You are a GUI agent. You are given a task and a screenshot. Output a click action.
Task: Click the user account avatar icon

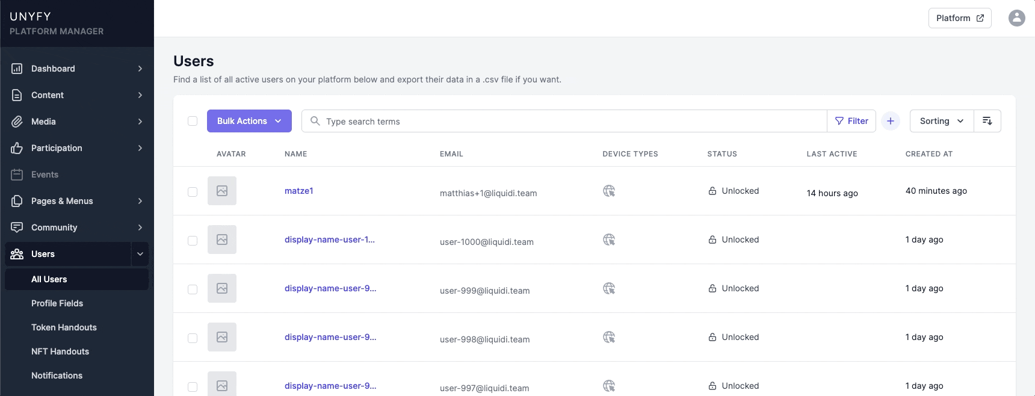tap(1016, 18)
